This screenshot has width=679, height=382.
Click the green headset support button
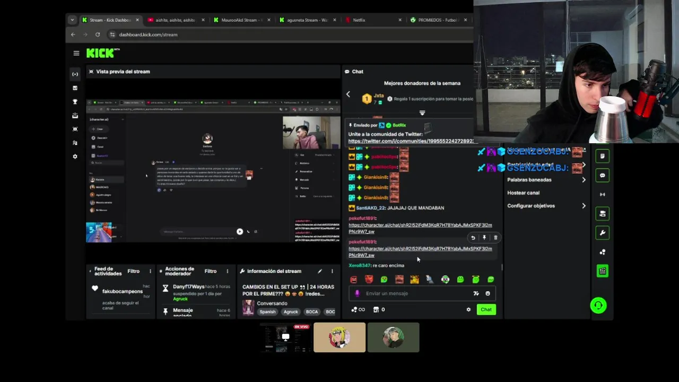coord(598,305)
